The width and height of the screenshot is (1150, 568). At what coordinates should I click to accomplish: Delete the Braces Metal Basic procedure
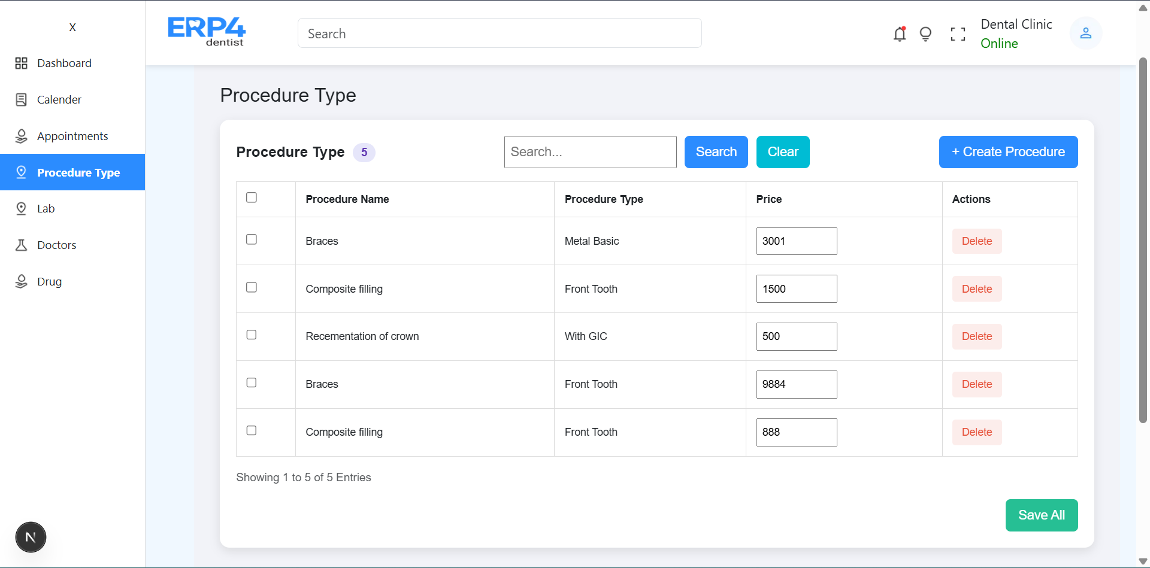tap(977, 241)
